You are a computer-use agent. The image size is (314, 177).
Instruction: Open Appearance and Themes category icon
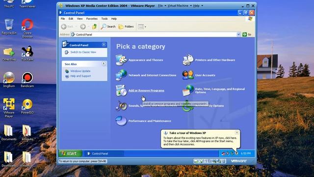(121, 60)
